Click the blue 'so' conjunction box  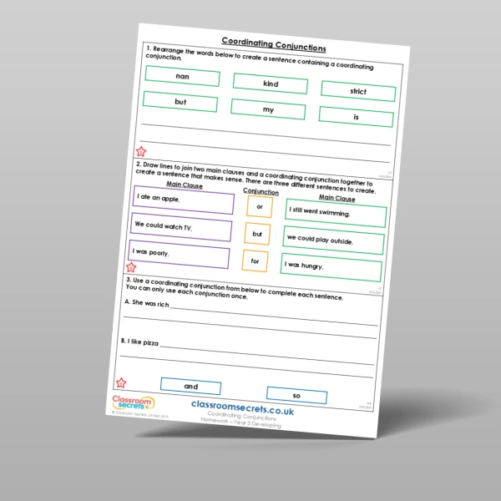296,396
